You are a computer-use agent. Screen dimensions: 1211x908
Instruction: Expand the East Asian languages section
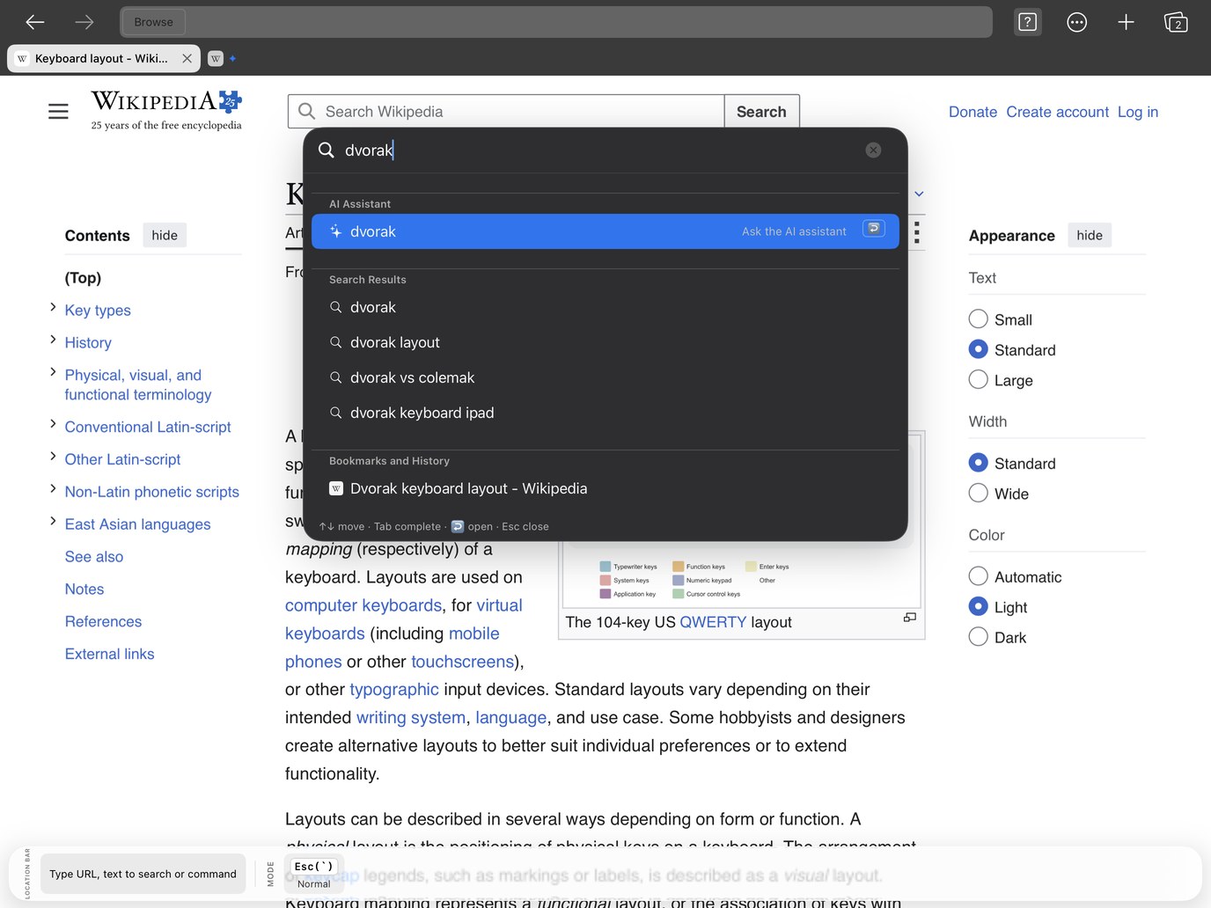(53, 521)
